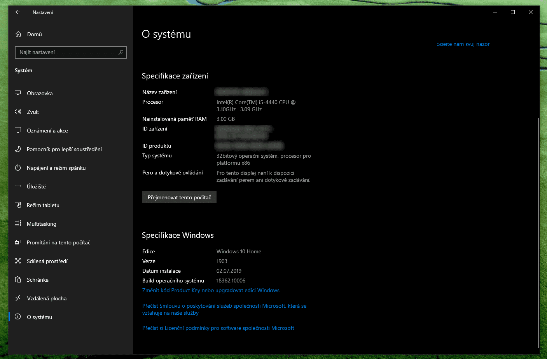Viewport: 547px width, 359px height.
Task: Click Specifikace zařízení heading
Action: tap(175, 76)
